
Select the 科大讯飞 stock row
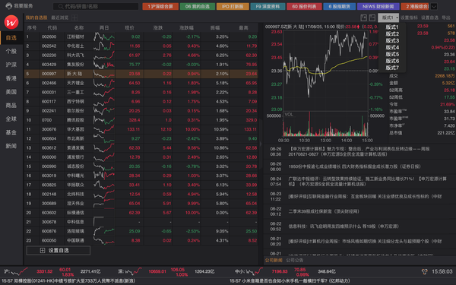(141, 55)
